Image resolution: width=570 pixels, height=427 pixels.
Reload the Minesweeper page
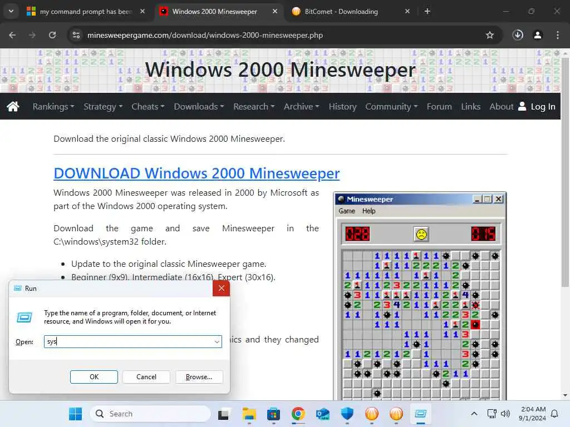coord(52,35)
